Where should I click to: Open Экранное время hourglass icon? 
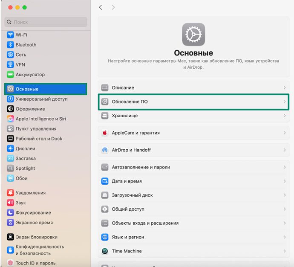click(x=10, y=223)
